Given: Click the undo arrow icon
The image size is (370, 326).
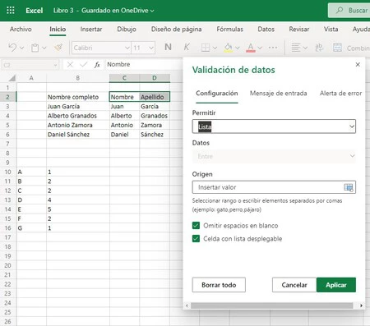Looking at the screenshot, I should pyautogui.click(x=12, y=48).
